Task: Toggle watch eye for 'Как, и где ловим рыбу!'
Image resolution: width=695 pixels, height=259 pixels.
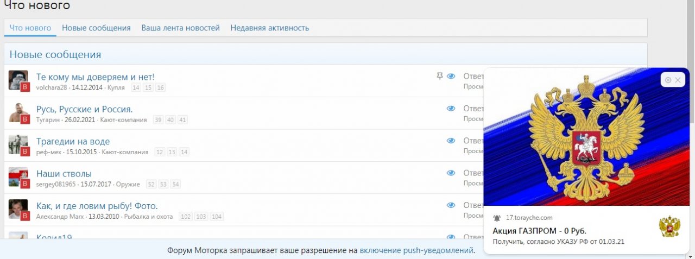Action: tap(451, 205)
